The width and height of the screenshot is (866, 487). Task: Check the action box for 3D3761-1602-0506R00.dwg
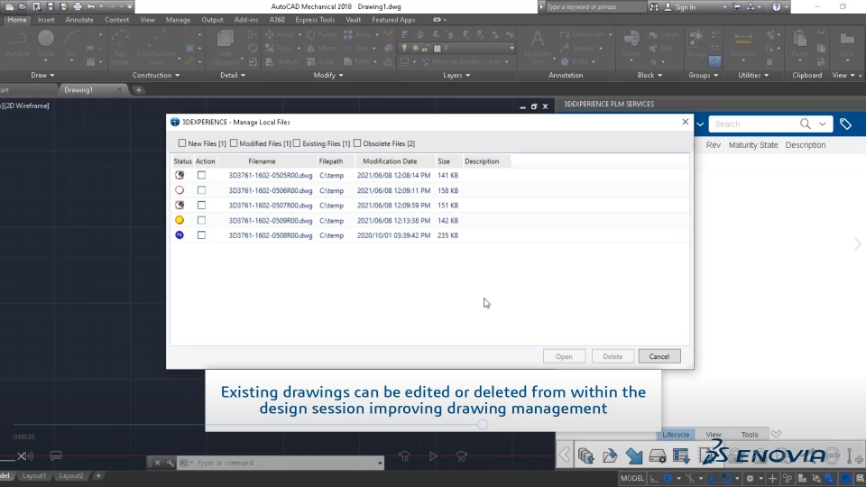click(x=201, y=190)
